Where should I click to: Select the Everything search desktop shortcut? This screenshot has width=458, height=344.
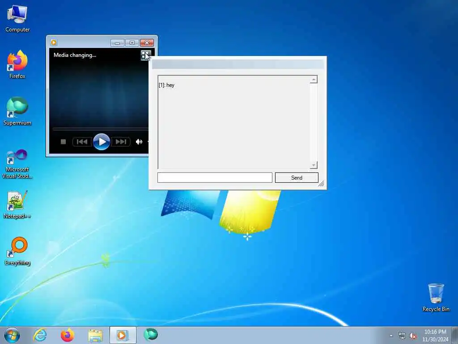click(17, 251)
